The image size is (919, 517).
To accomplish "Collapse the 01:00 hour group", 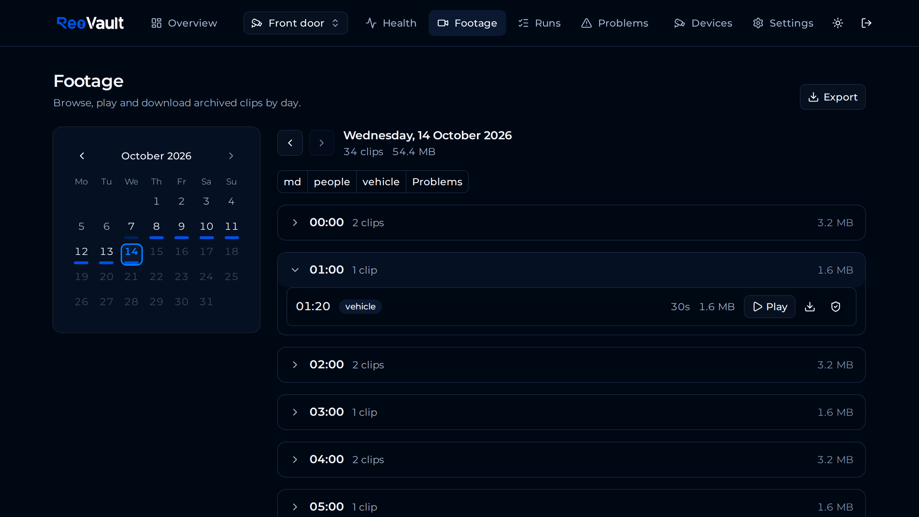I will coord(572,270).
